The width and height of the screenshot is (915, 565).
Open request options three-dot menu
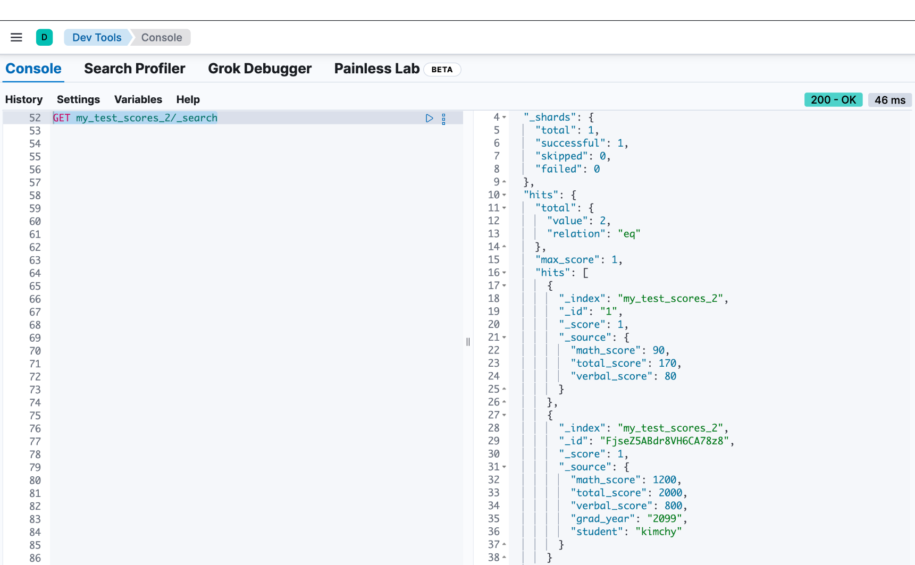(x=443, y=119)
